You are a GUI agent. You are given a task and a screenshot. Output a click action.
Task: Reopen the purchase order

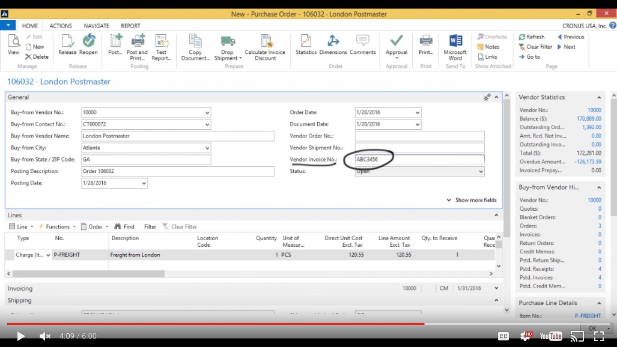88,45
